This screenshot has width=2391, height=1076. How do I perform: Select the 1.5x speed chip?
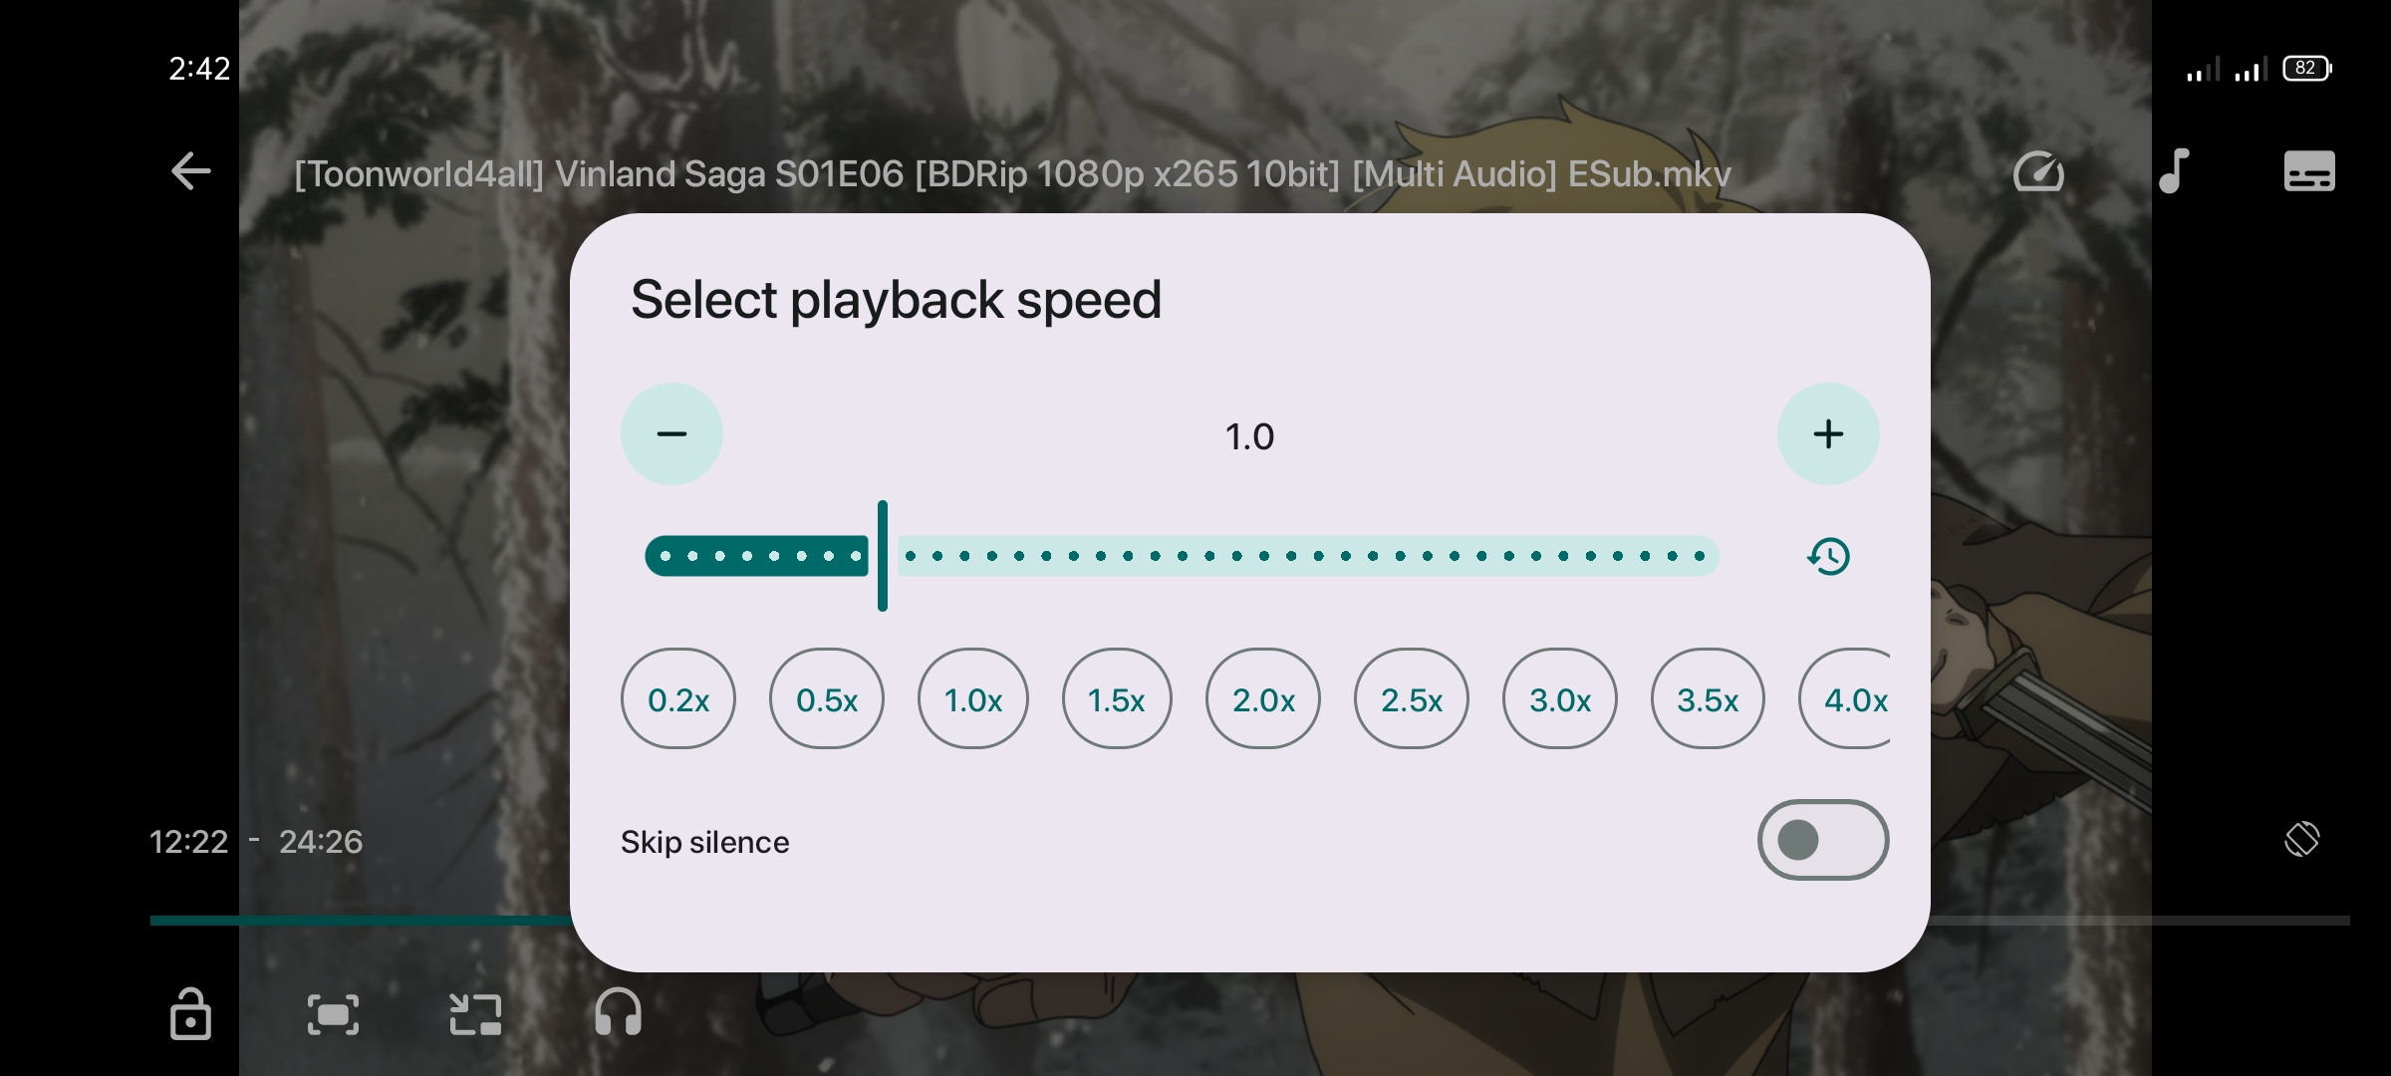[x=1117, y=699]
